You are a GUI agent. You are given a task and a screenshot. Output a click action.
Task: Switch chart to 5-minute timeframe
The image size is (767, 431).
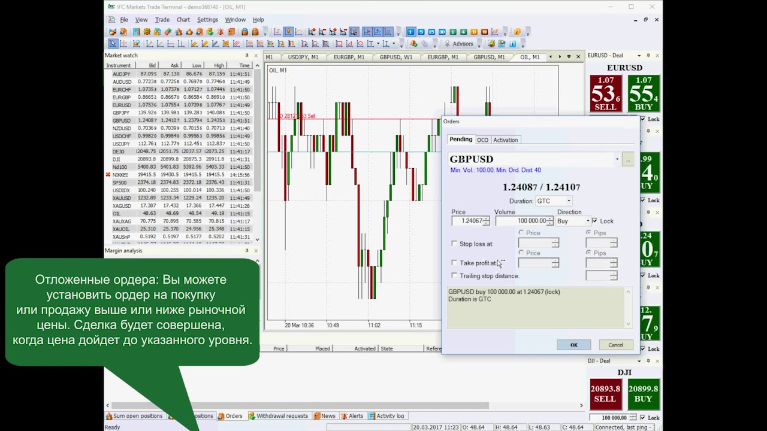click(x=421, y=32)
